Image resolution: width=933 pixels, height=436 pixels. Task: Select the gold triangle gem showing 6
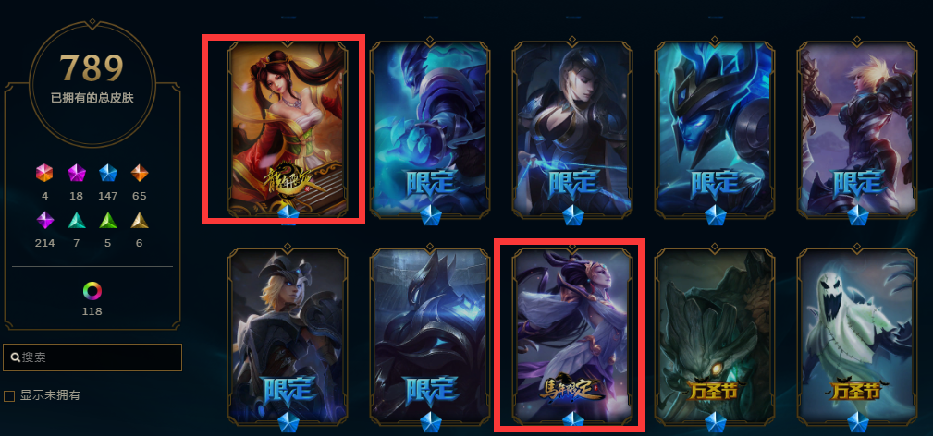pos(140,220)
